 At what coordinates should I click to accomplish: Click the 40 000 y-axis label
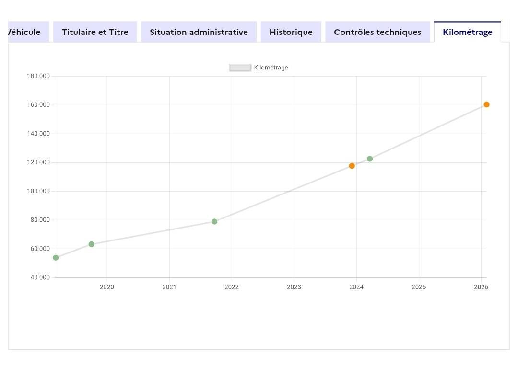[x=40, y=277]
